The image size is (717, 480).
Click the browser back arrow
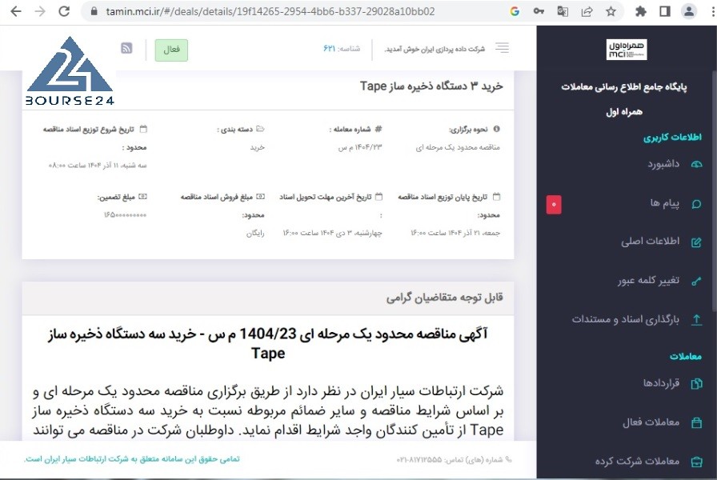(x=15, y=11)
